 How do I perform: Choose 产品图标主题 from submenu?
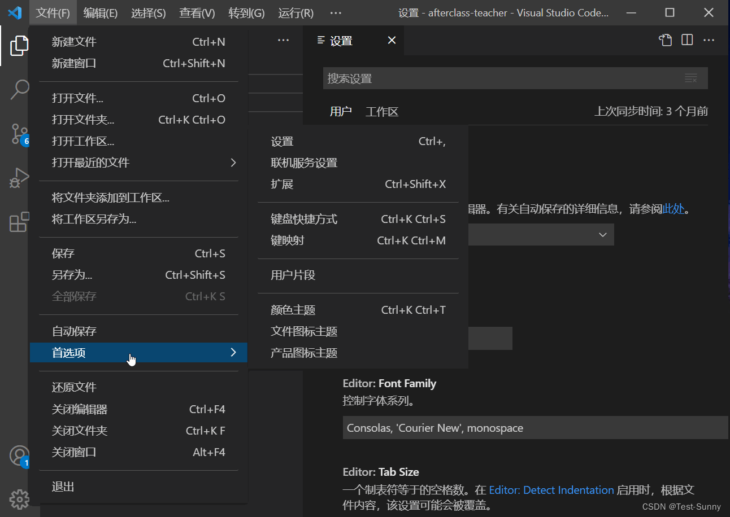pyautogui.click(x=358, y=353)
